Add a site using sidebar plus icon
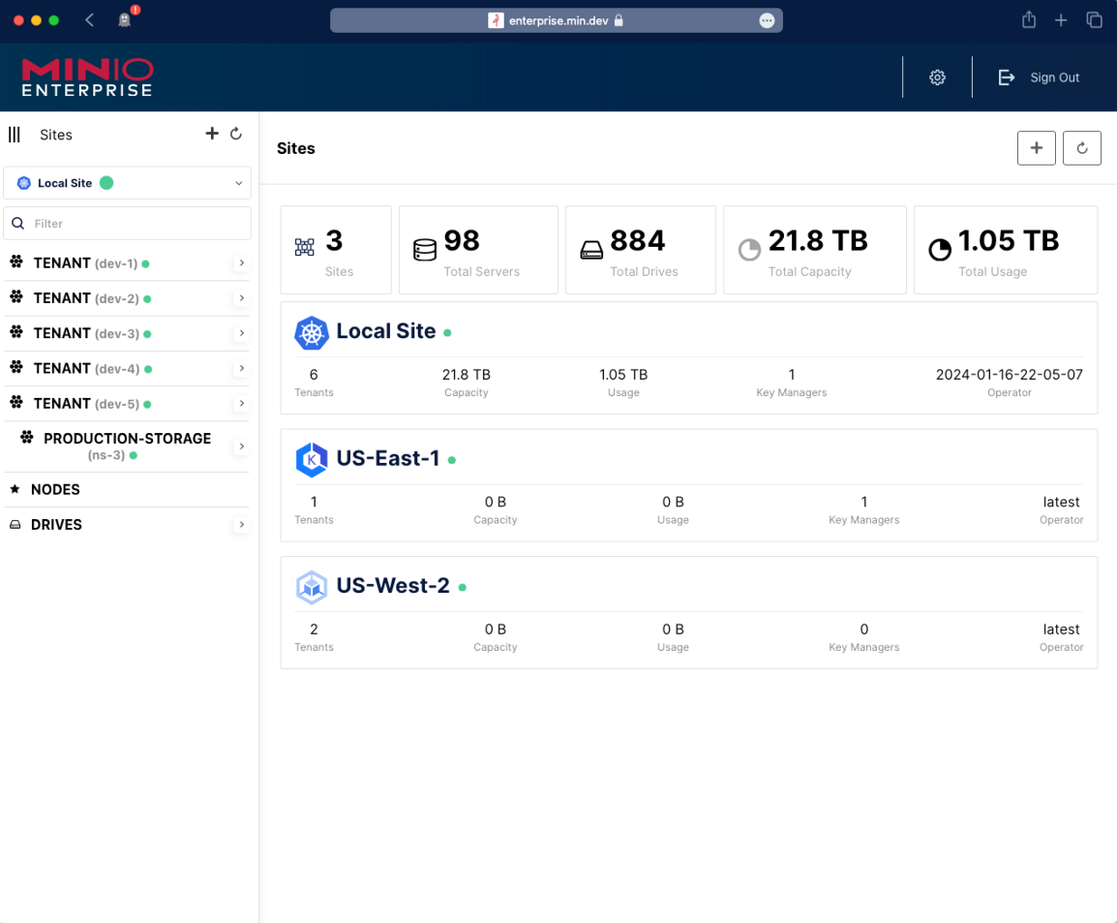Viewport: 1117px width, 923px height. [x=212, y=134]
